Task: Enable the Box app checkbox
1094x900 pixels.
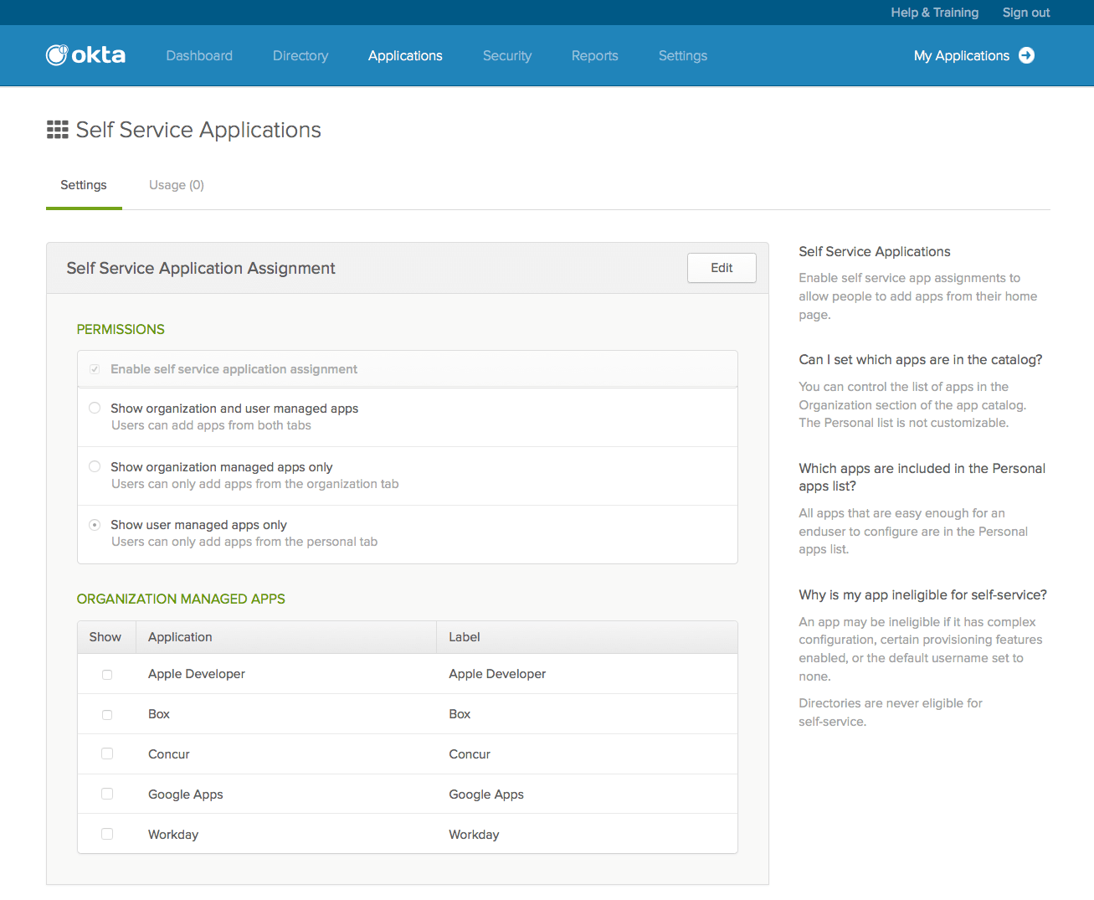Action: coord(107,715)
